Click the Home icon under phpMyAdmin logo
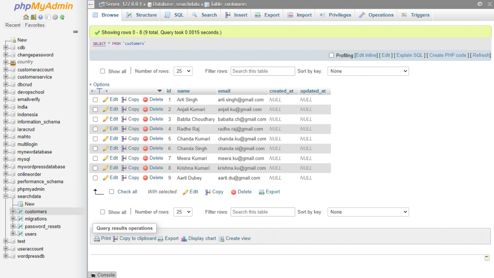Screen dimensions: 494x278 pos(26,17)
